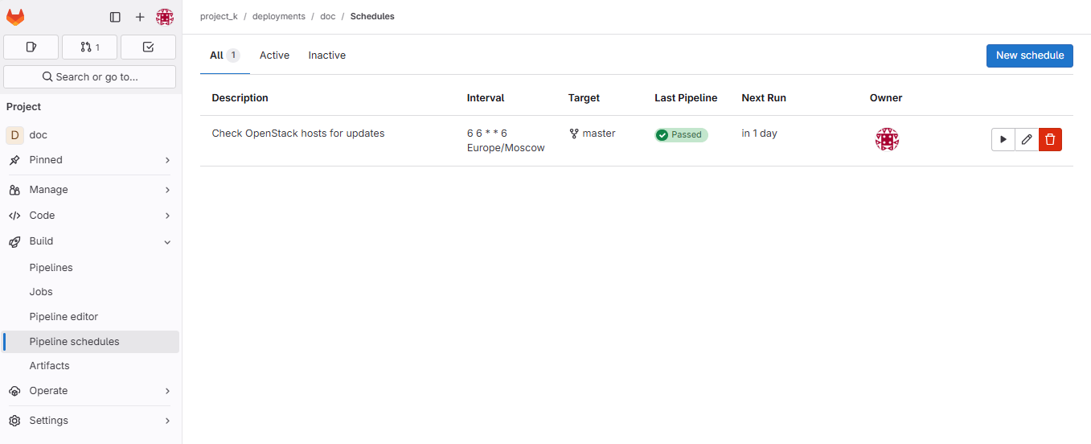Click the GitLab logo icon
Image resolution: width=1091 pixels, height=444 pixels.
coord(15,17)
